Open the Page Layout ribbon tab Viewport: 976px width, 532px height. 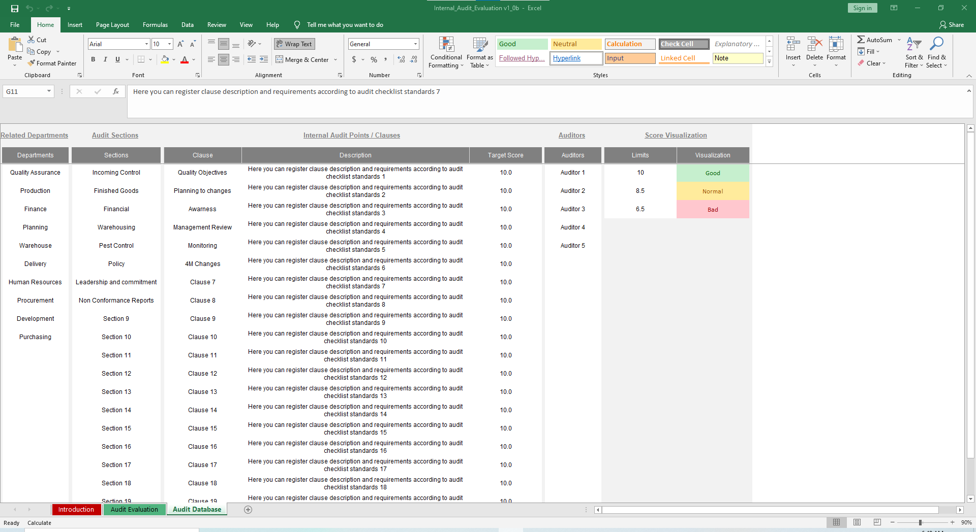[112, 25]
